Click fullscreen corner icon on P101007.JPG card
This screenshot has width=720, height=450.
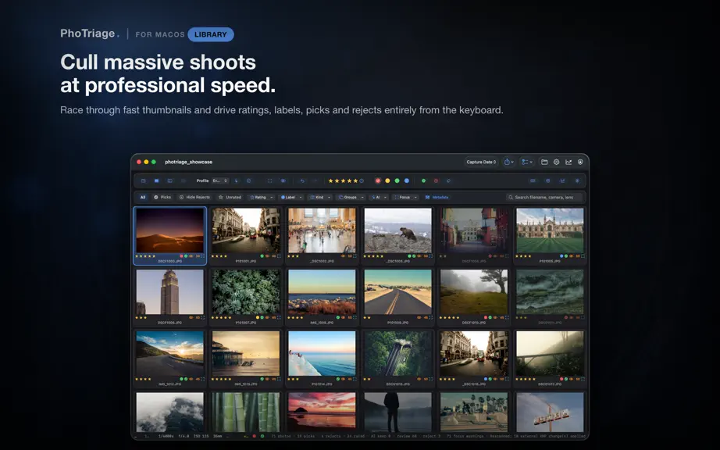pos(279,318)
